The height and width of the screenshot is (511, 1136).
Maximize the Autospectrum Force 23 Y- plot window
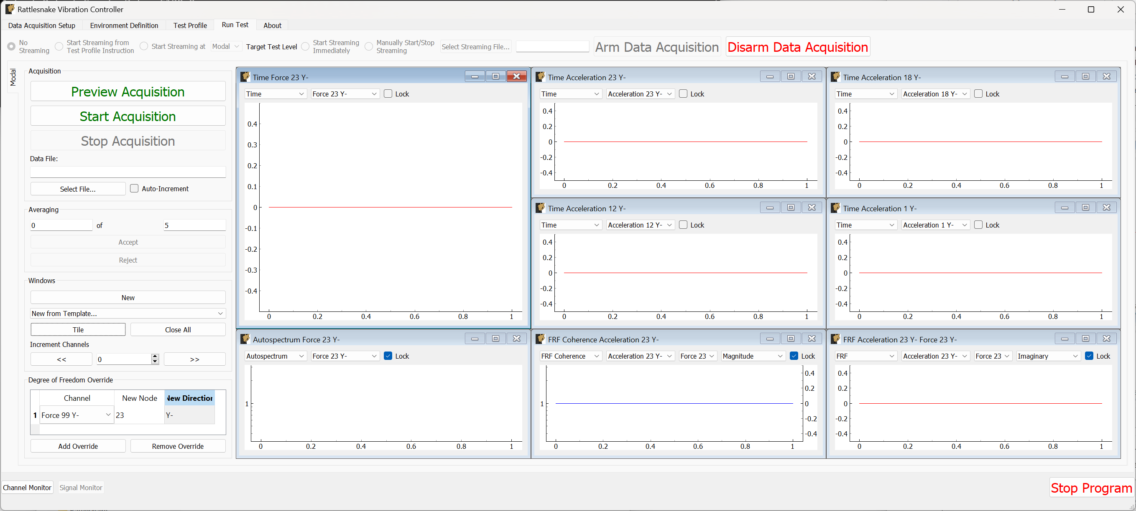coord(495,338)
